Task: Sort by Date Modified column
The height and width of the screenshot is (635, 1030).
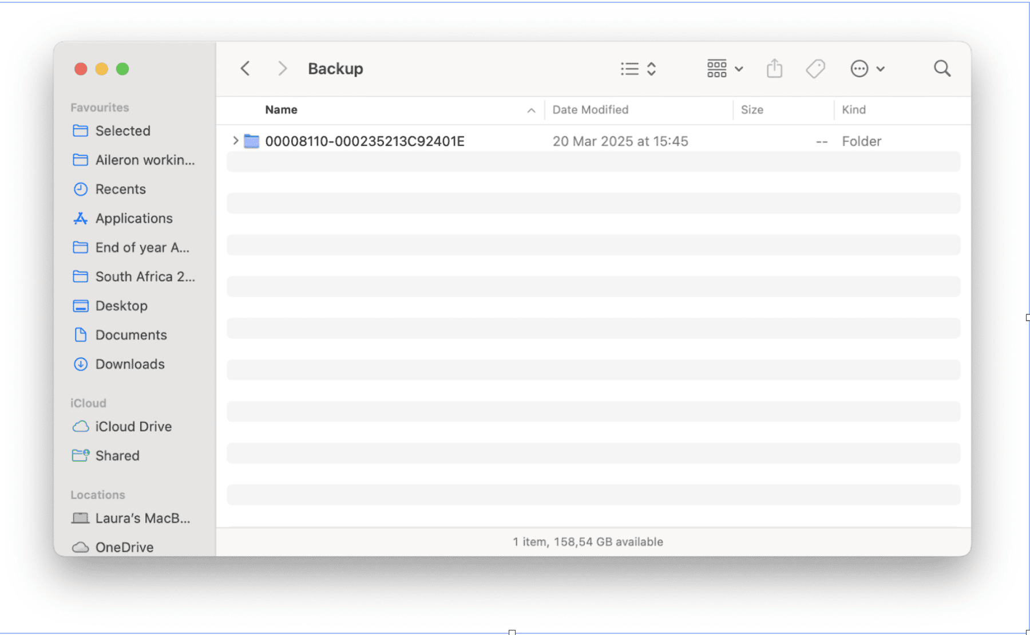Action: coord(590,110)
